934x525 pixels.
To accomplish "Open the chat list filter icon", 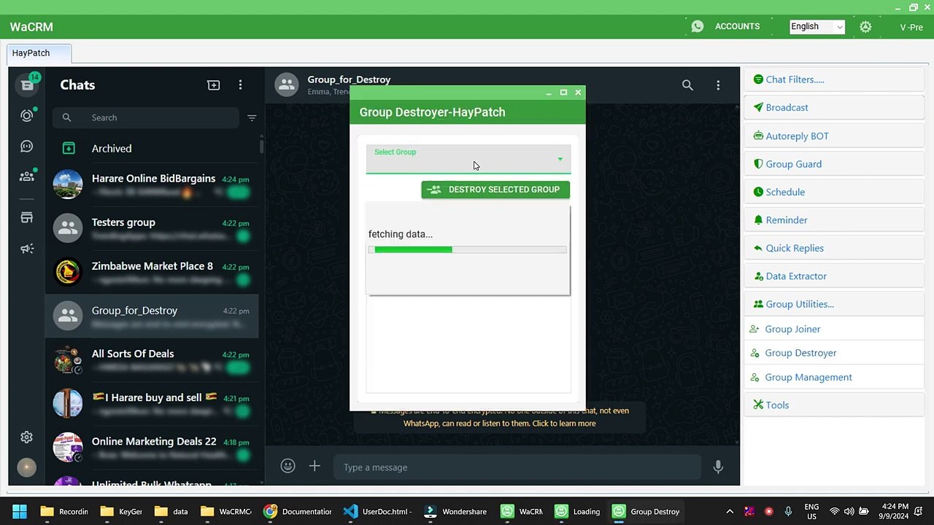I will coord(252,117).
